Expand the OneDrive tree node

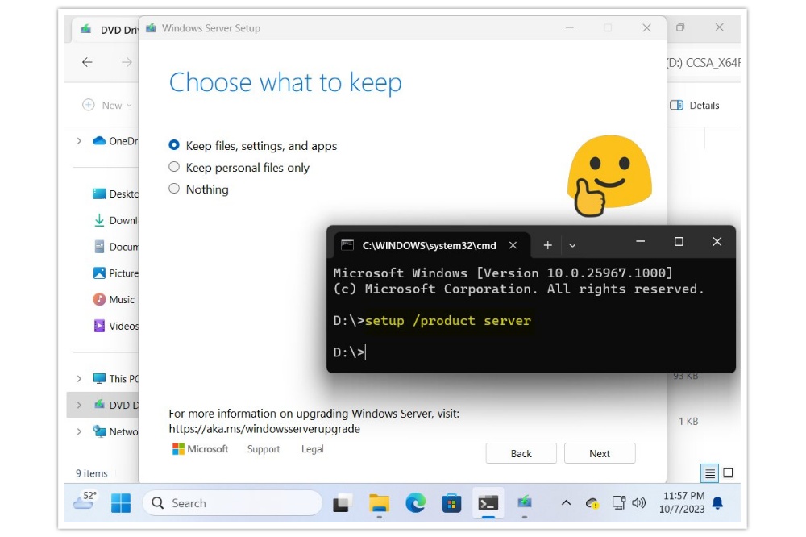79,140
